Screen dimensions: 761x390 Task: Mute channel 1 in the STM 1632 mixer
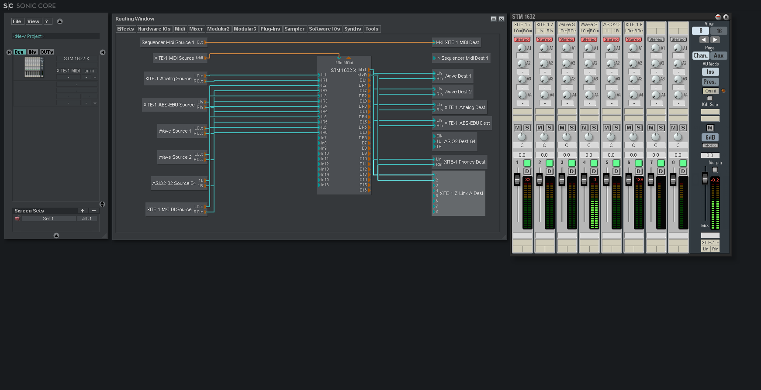[518, 128]
